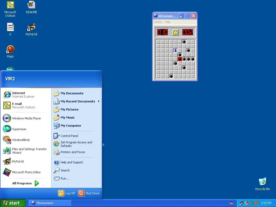This screenshot has height=207, width=276.
Task: Launch MyPal 68 from Start menu
Action: (26, 161)
